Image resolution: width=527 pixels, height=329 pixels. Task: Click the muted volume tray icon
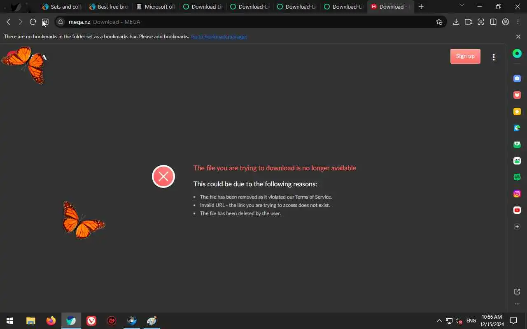[459, 321]
